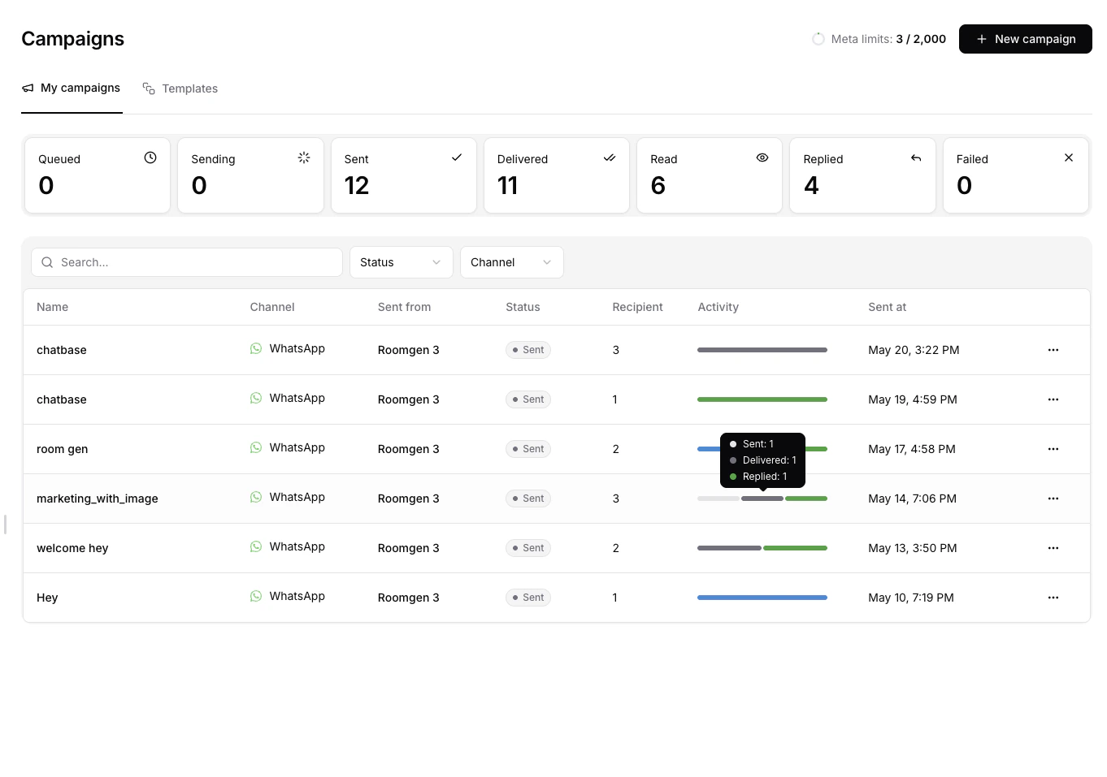The height and width of the screenshot is (777, 1107).
Task: Click the Activity column header
Action: 718,307
